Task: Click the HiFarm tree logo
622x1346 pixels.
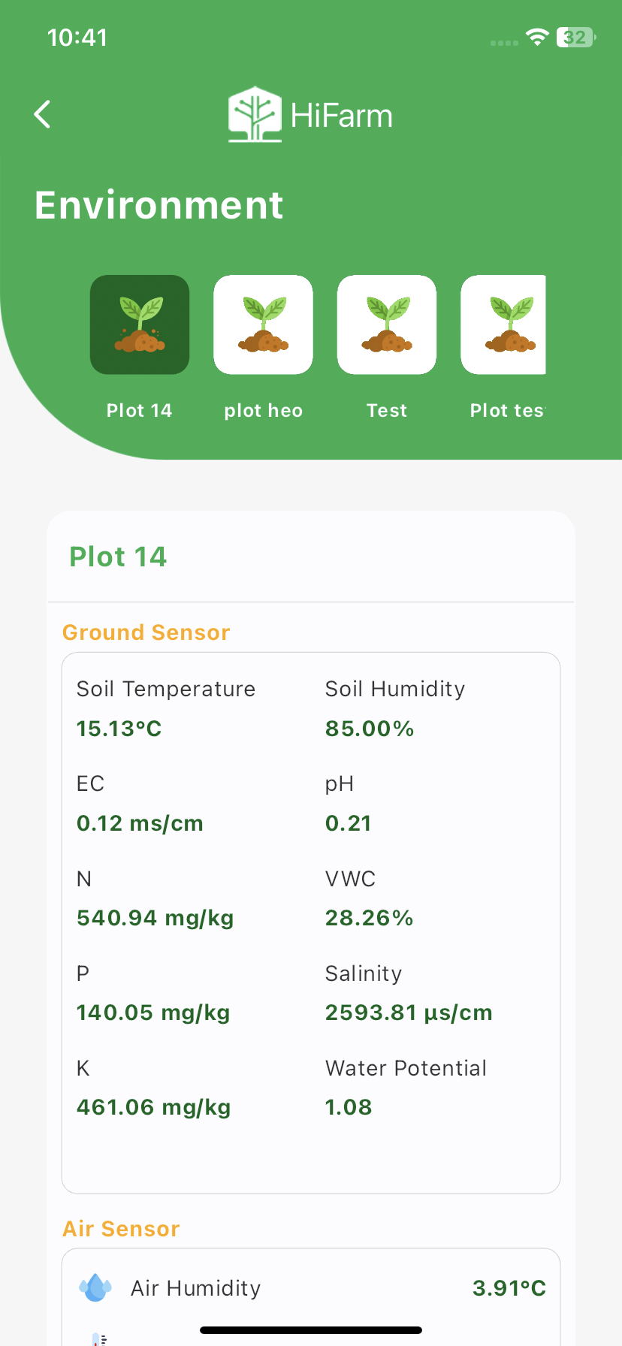Action: tap(255, 114)
